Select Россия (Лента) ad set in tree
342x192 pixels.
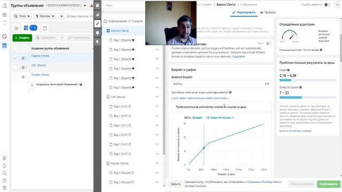(x=120, y=163)
